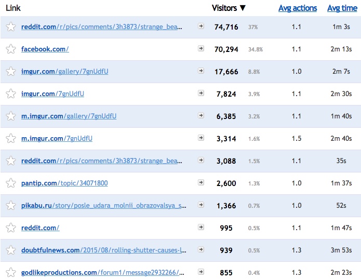Mark m.imgur.com/gallery/7gnUdfU as favorite
The width and height of the screenshot is (361, 279).
pos(11,116)
